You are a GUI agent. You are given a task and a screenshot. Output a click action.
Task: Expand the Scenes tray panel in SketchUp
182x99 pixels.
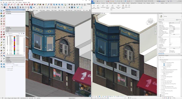point(15,59)
